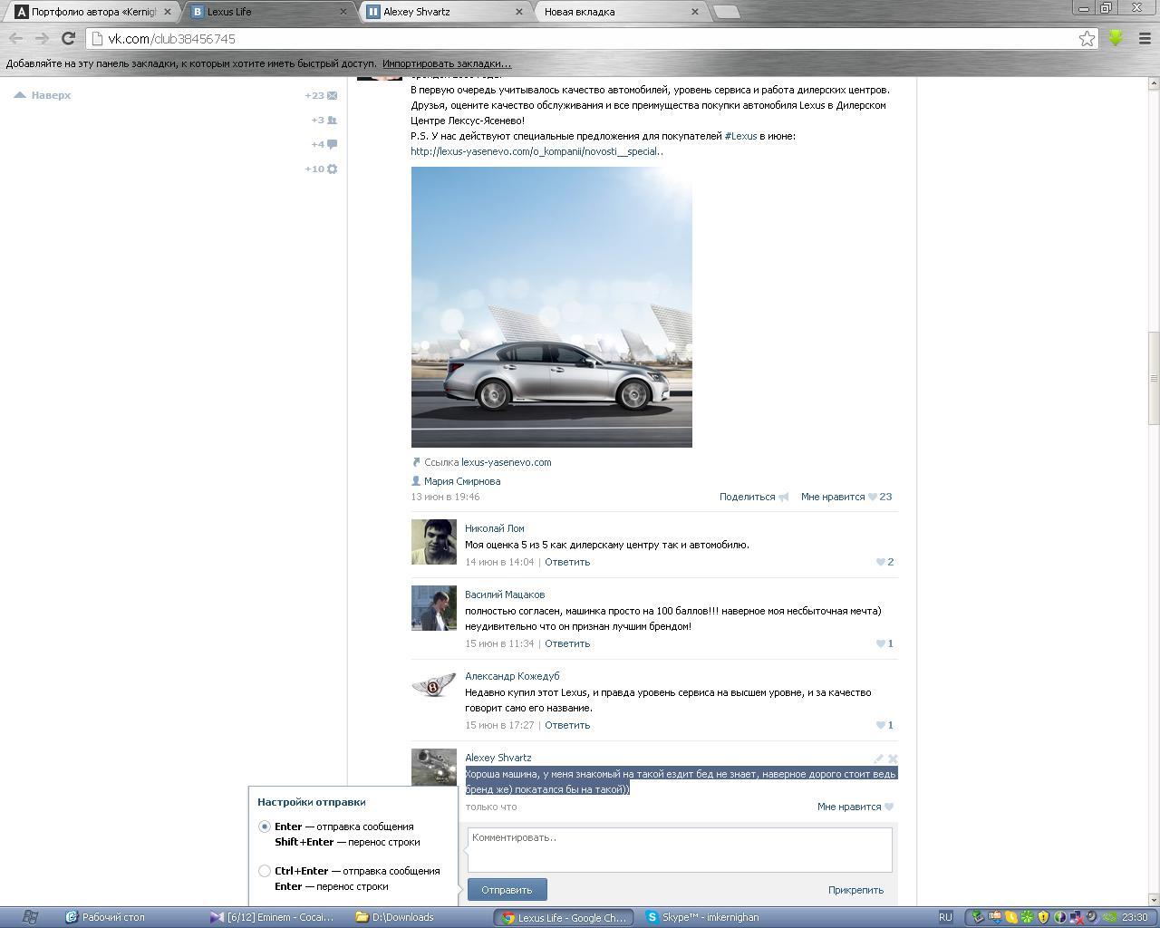
Task: Edit Alexey Shvartz's comment with pencil icon
Action: [878, 759]
